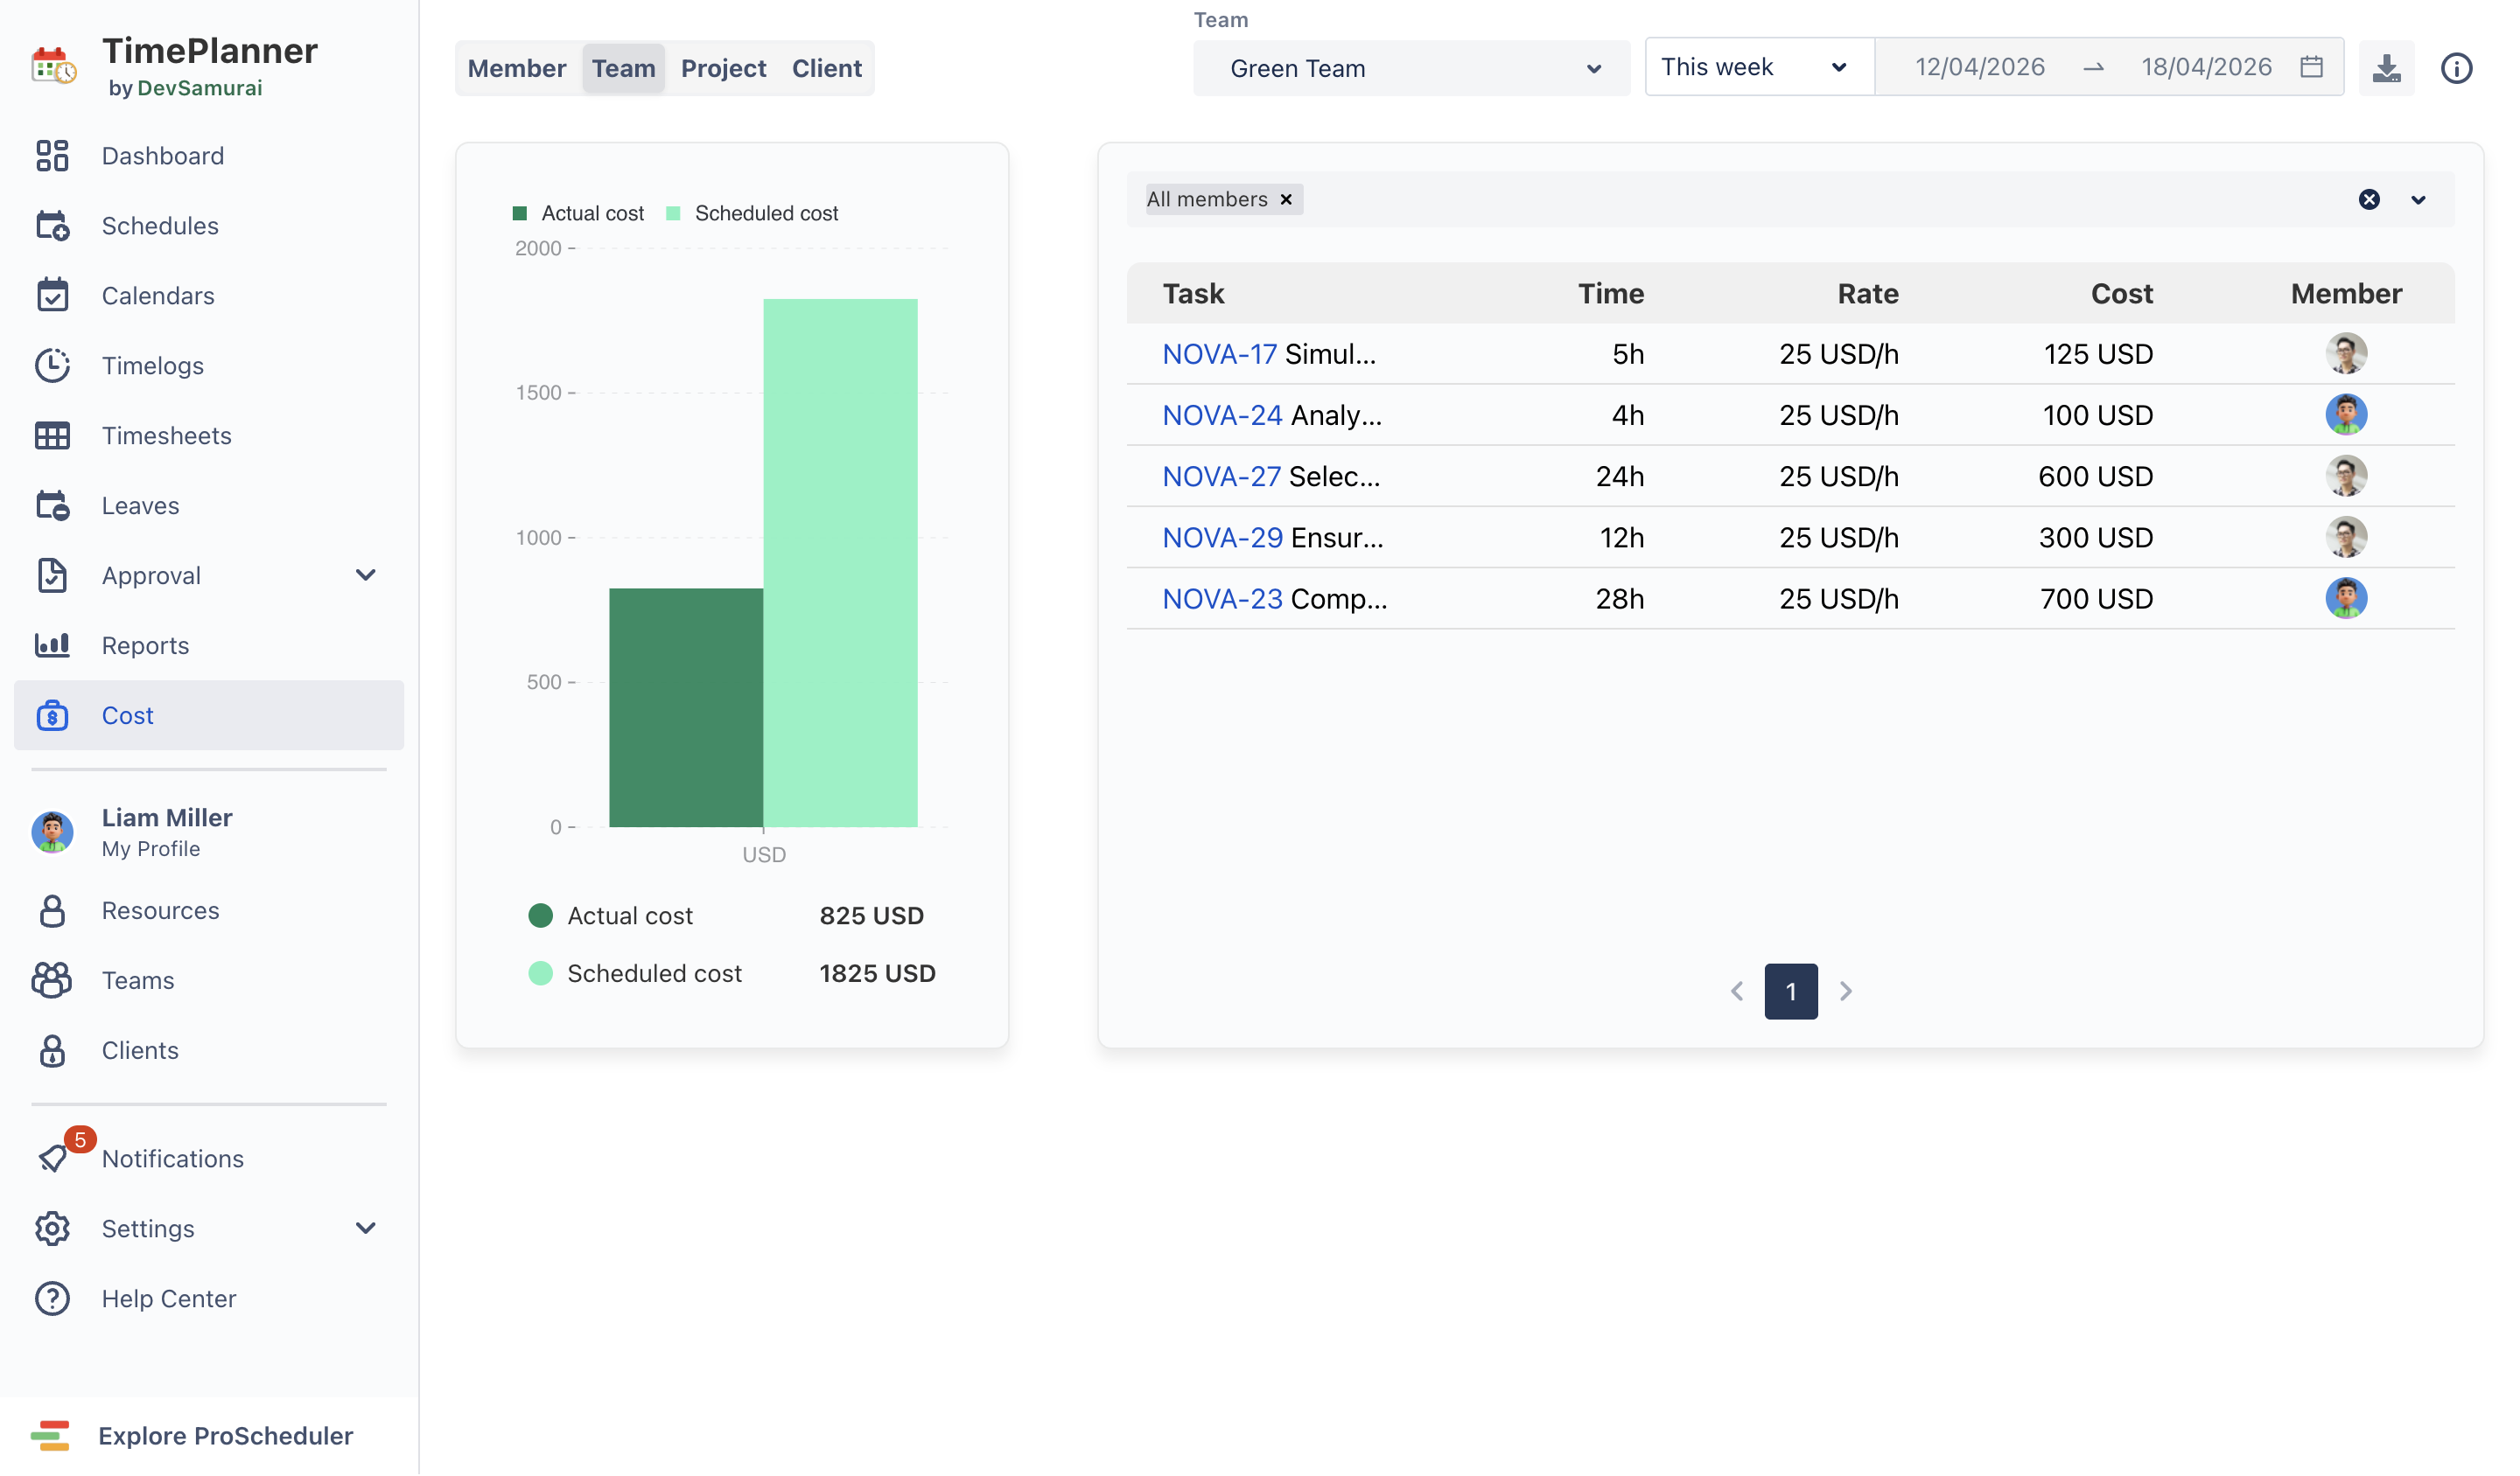This screenshot has width=2520, height=1476.
Task: Clear all member filters with circle X
Action: point(2369,198)
